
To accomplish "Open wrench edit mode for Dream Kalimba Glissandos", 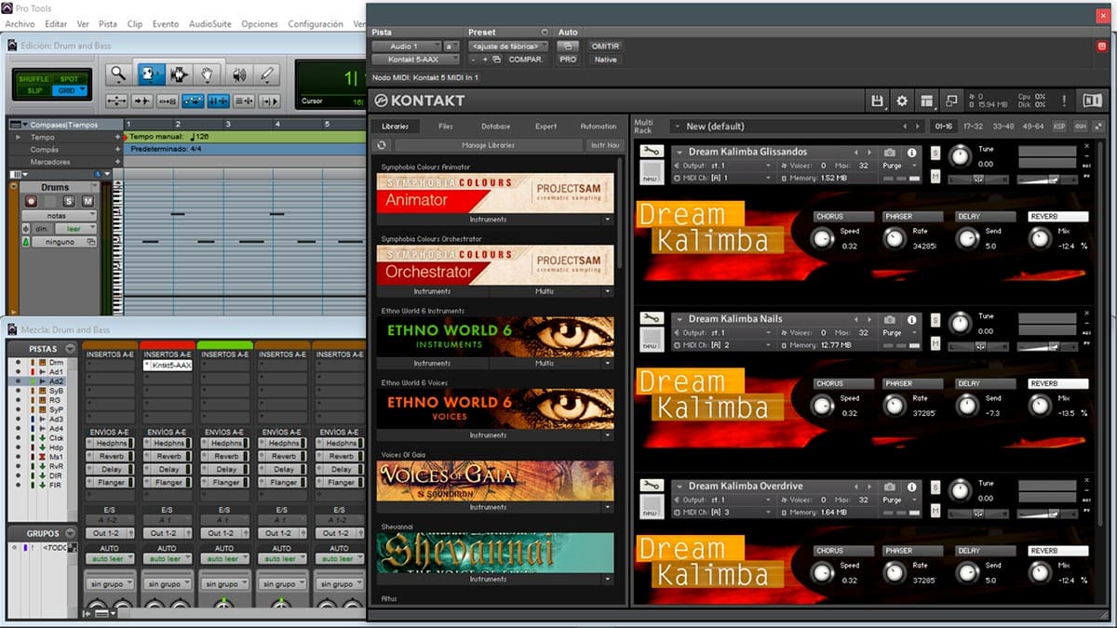I will coord(653,152).
